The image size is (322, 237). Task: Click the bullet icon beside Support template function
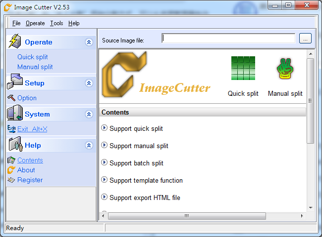click(105, 180)
